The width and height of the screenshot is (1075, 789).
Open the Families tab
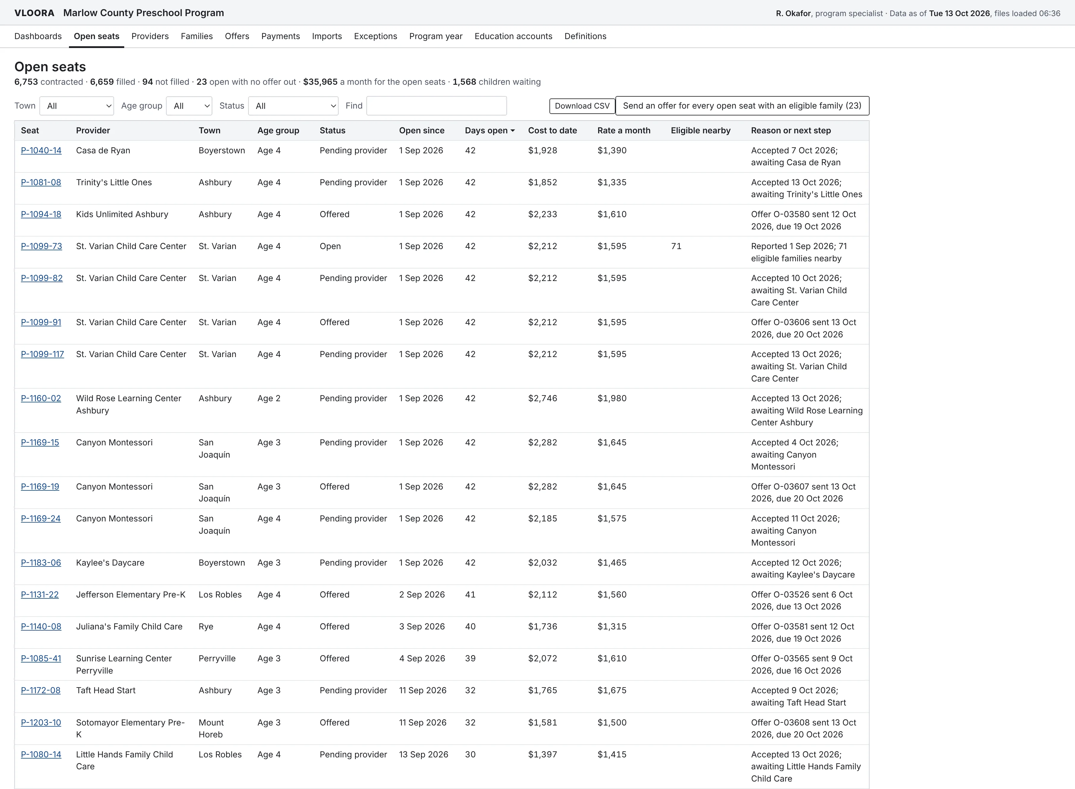click(x=197, y=36)
